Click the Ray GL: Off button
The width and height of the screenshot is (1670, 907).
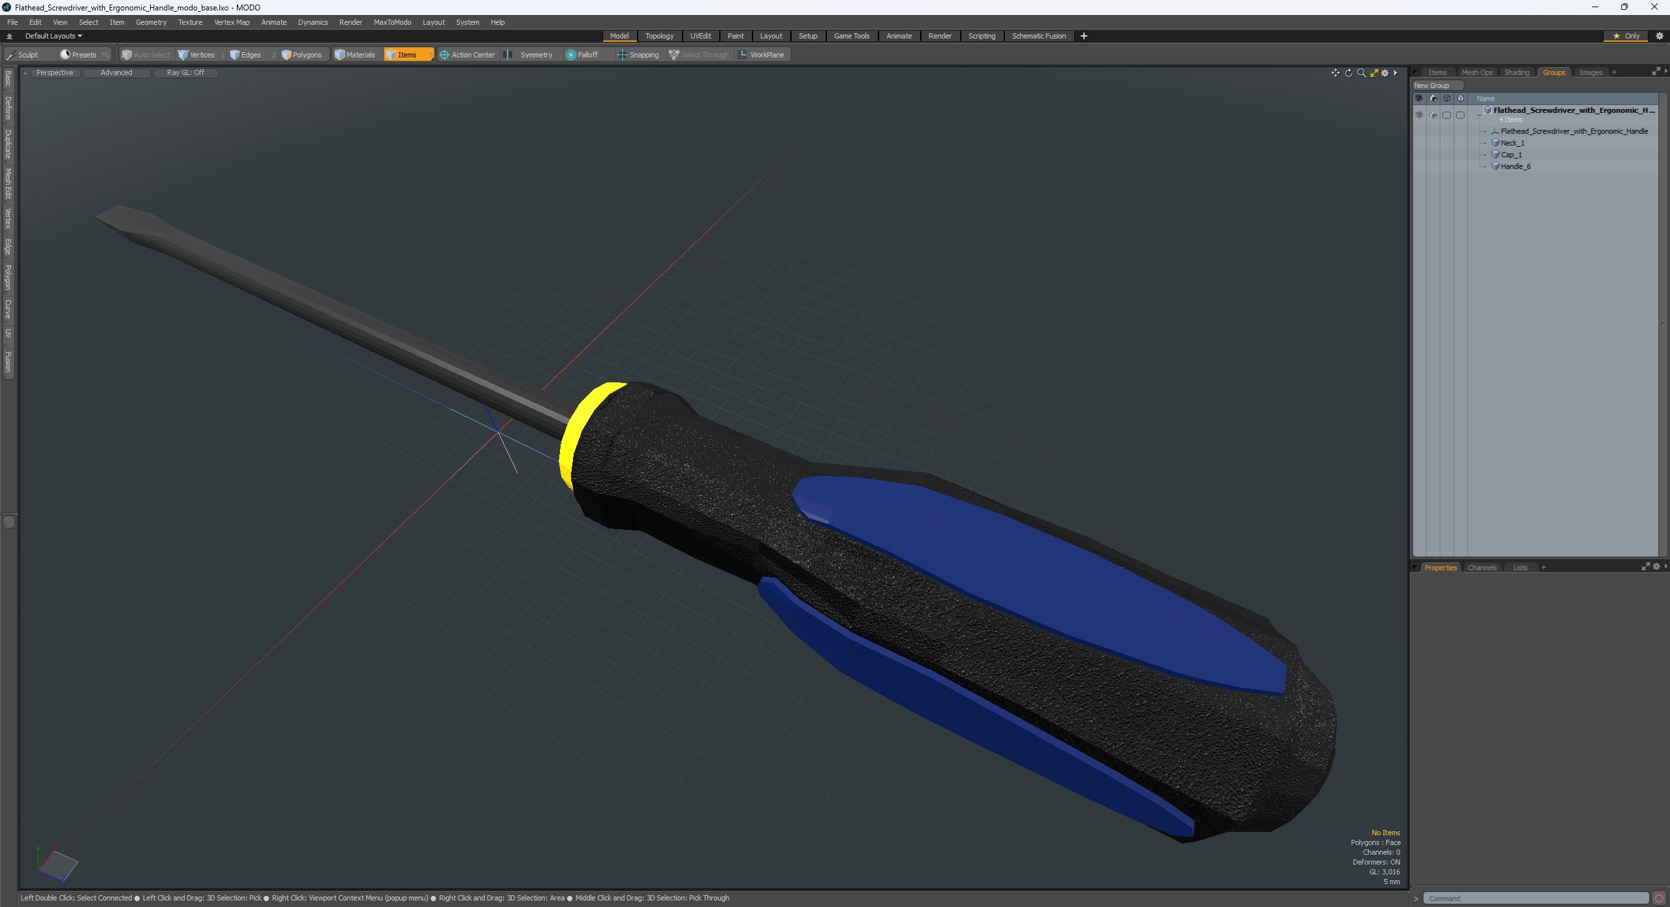(x=185, y=72)
